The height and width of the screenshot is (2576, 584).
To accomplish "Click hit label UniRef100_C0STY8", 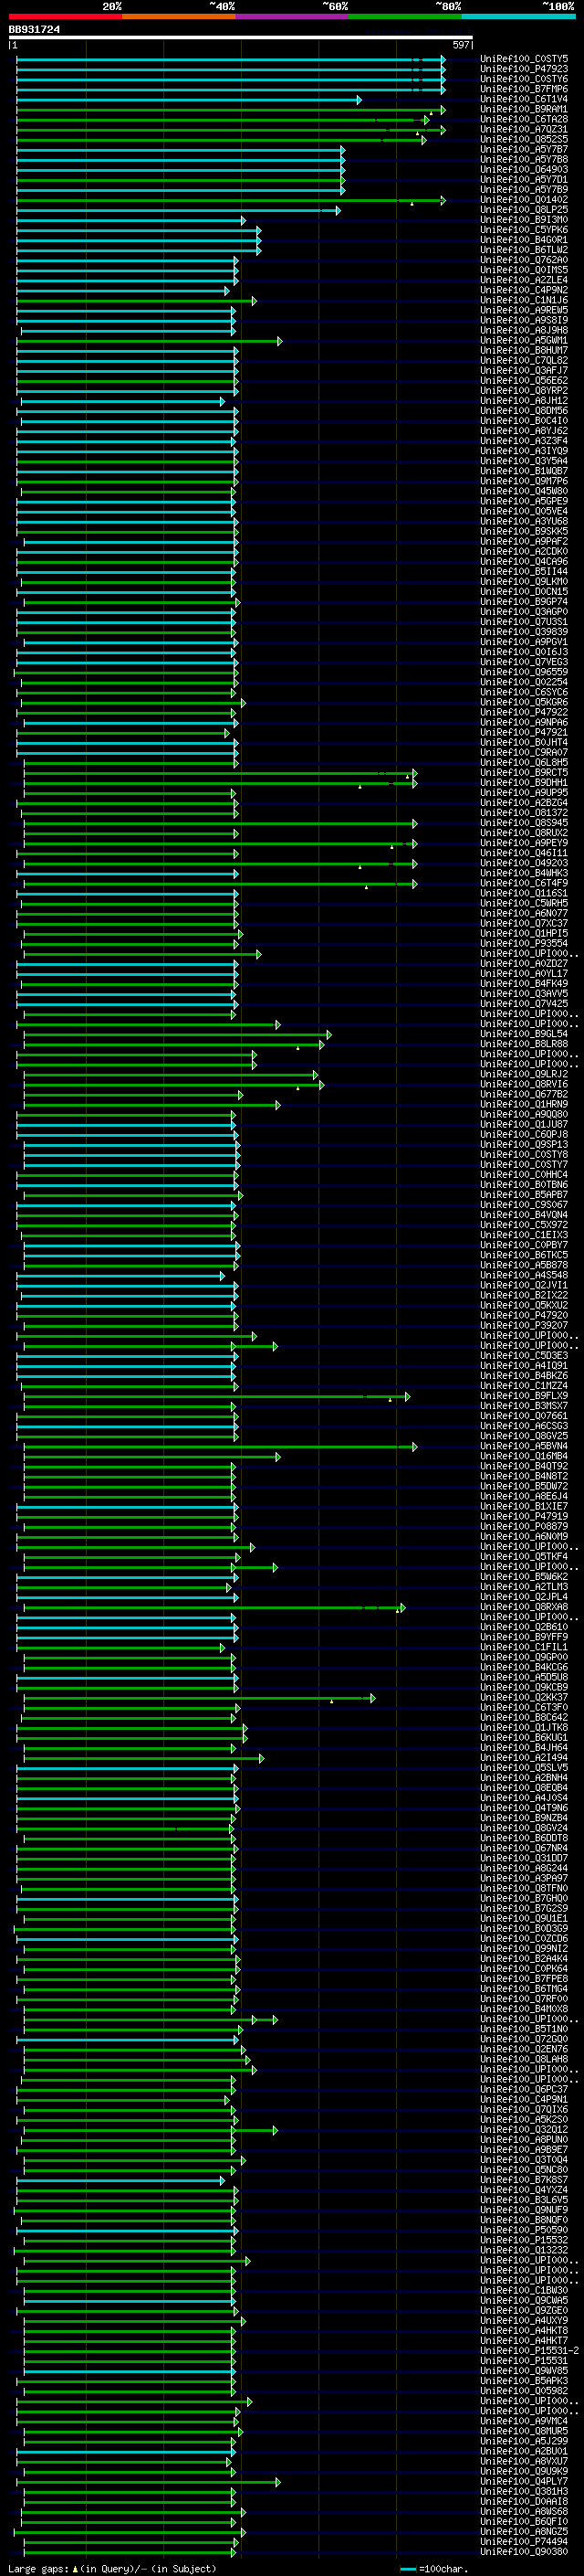I will click(524, 1154).
